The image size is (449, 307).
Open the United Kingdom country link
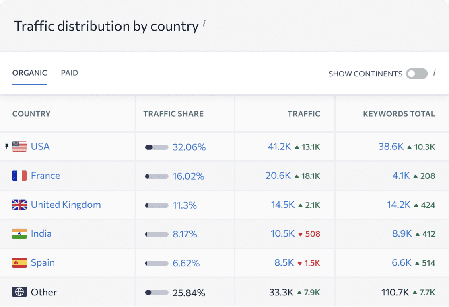pos(66,205)
